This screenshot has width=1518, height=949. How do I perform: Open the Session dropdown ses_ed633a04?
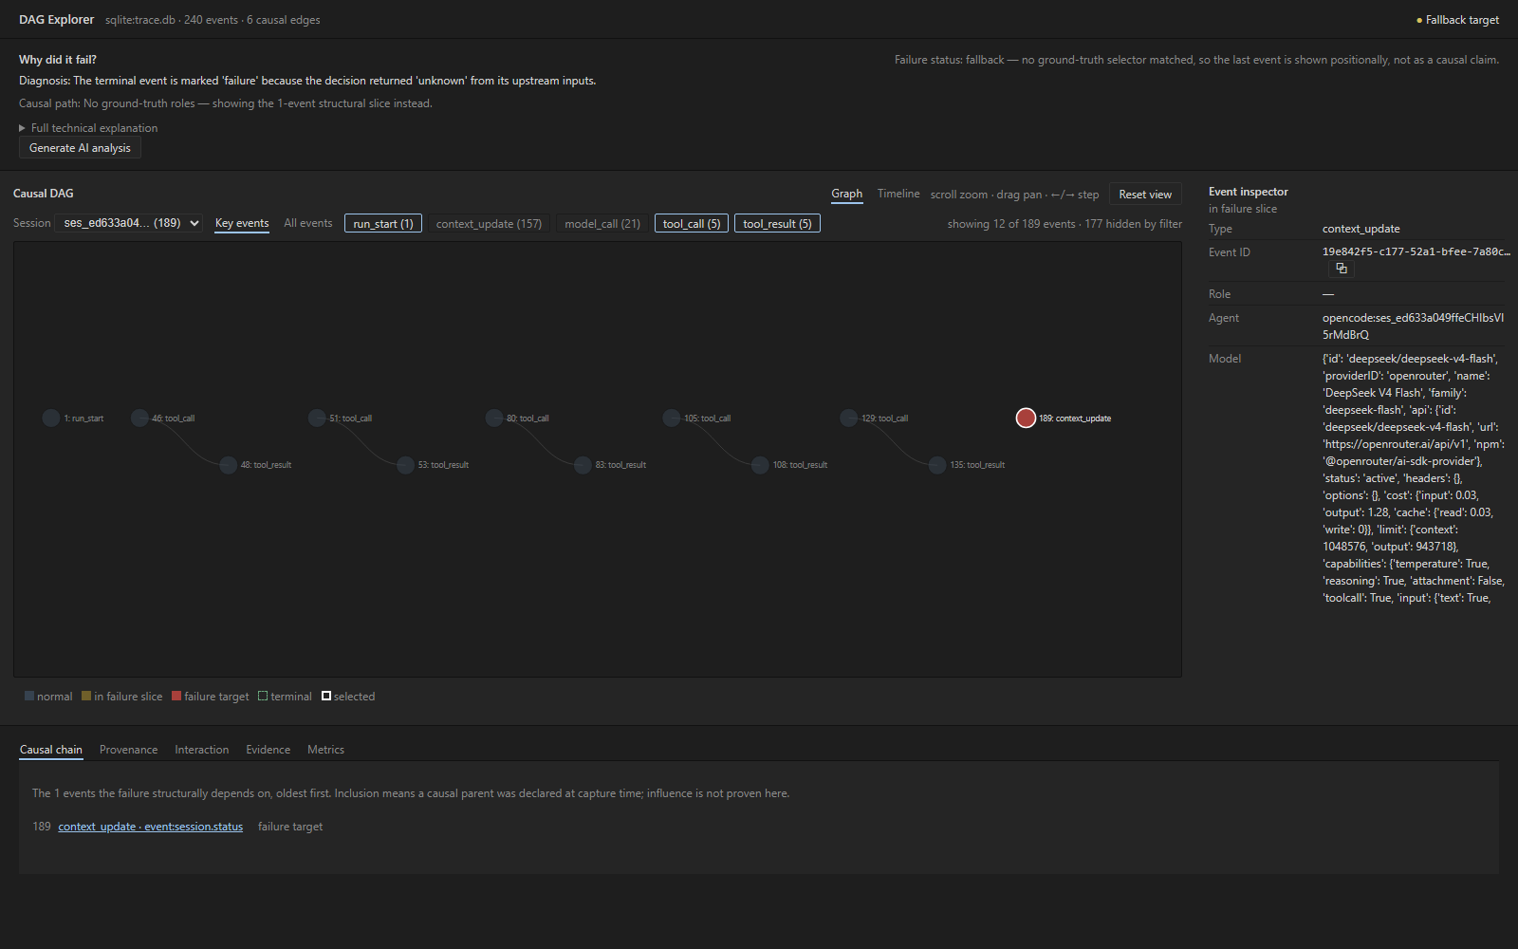[129, 223]
